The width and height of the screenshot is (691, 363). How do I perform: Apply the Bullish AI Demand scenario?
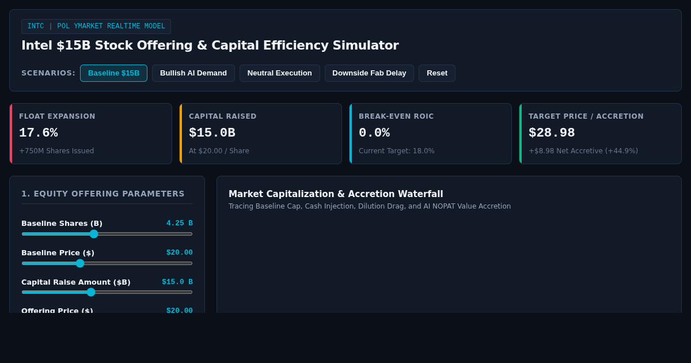coord(193,73)
